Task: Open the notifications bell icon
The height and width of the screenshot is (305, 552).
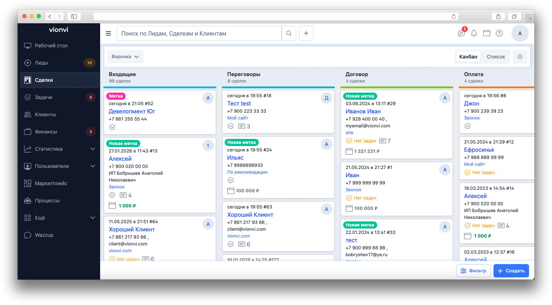Action: tap(474, 33)
